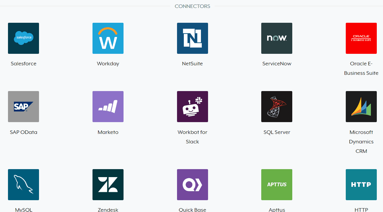Select the Marketo text label
The height and width of the screenshot is (212, 383).
tap(108, 132)
